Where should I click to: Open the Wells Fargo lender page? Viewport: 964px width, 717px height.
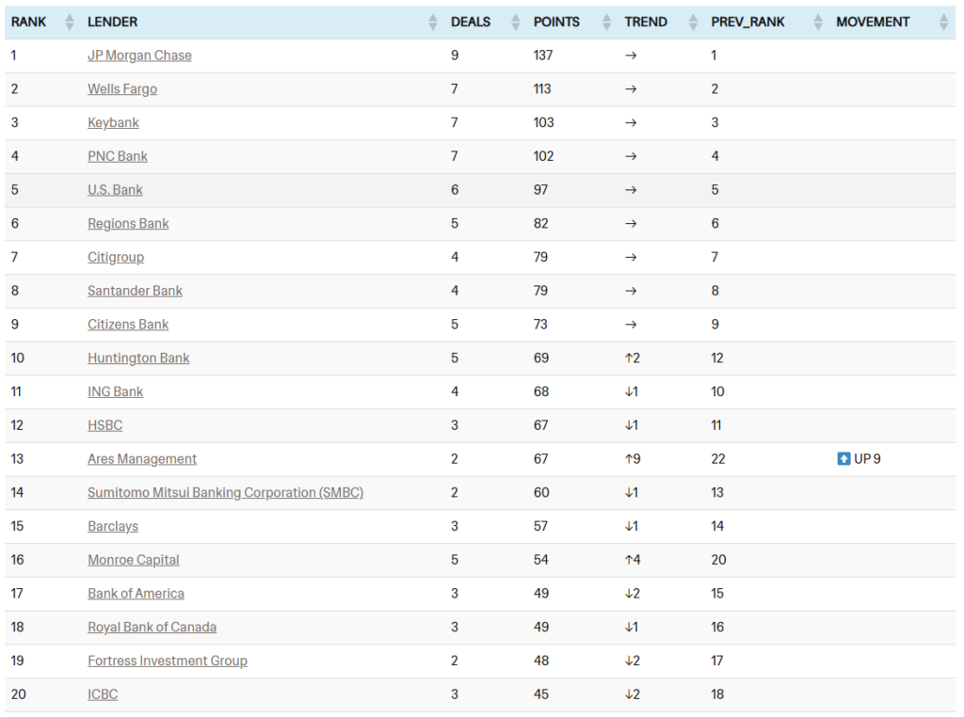[122, 89]
